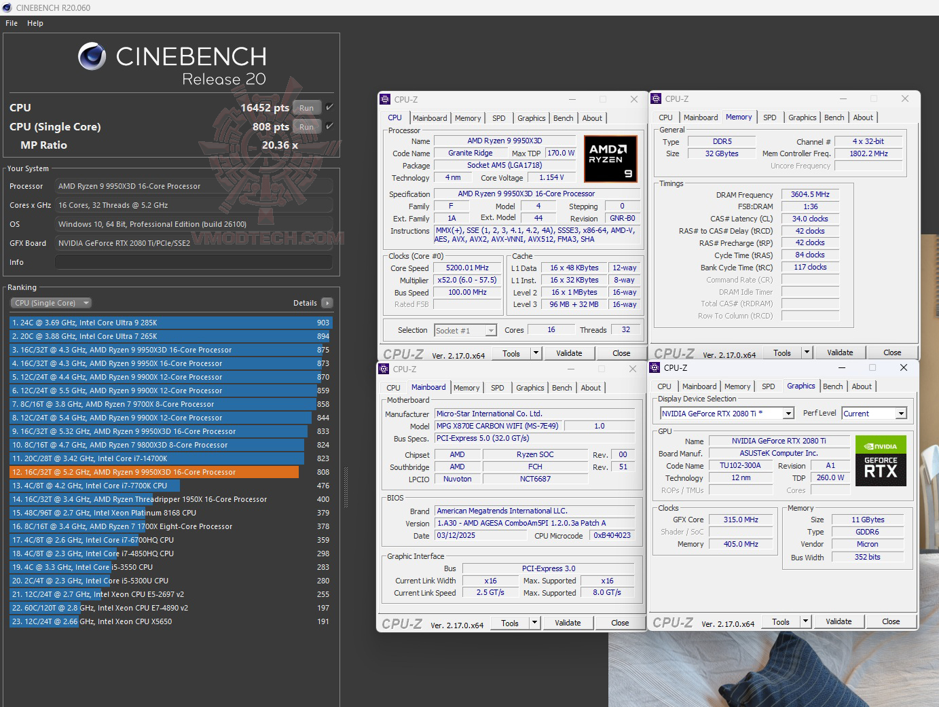This screenshot has height=707, width=939.
Task: Click the Cinebench sphere logo in the header
Action: (x=92, y=56)
